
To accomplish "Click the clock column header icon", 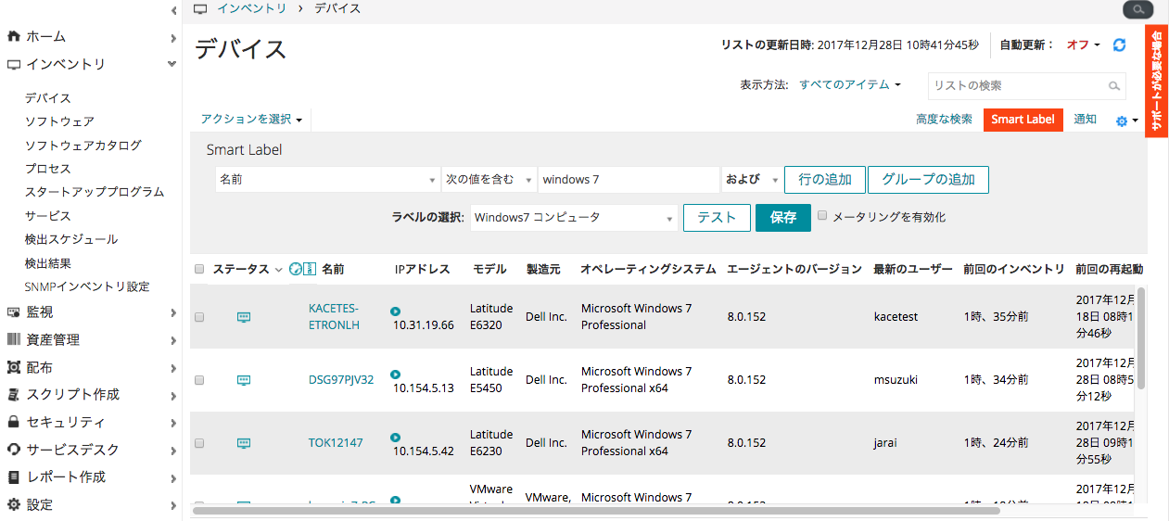I will 296,269.
